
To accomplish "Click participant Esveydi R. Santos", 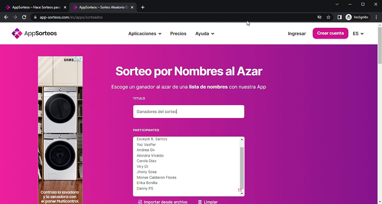I will (x=152, y=139).
